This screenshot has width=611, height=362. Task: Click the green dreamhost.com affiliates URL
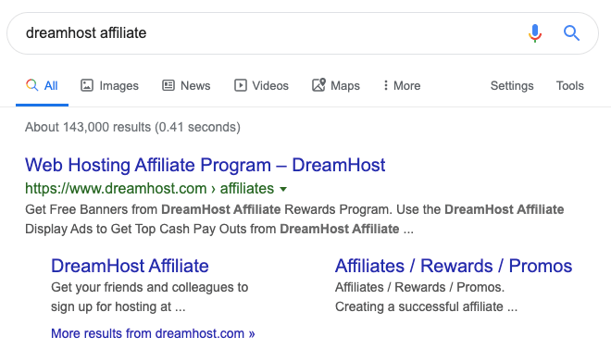[x=149, y=189]
